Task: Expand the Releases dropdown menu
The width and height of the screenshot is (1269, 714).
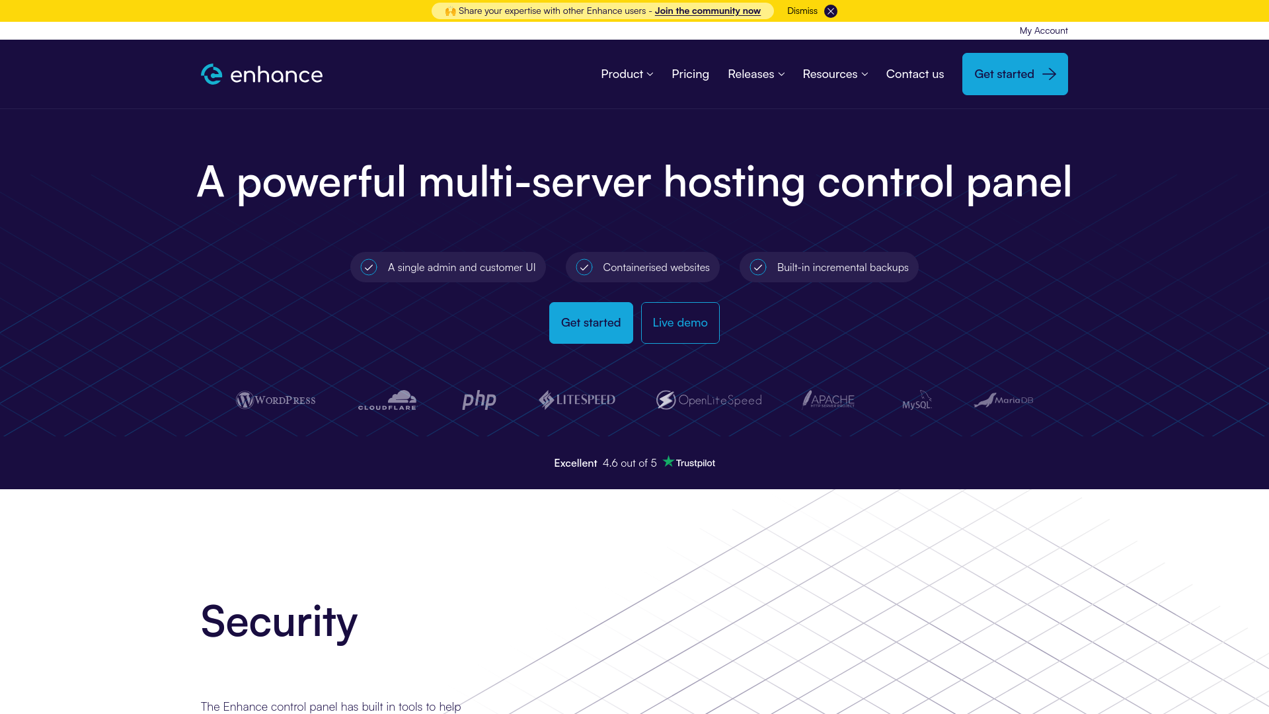Action: point(756,74)
